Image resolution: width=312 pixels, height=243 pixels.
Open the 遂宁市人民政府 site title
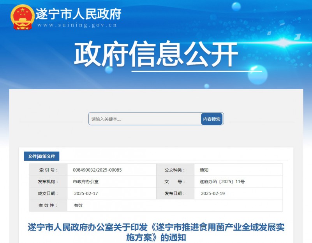[79, 14]
